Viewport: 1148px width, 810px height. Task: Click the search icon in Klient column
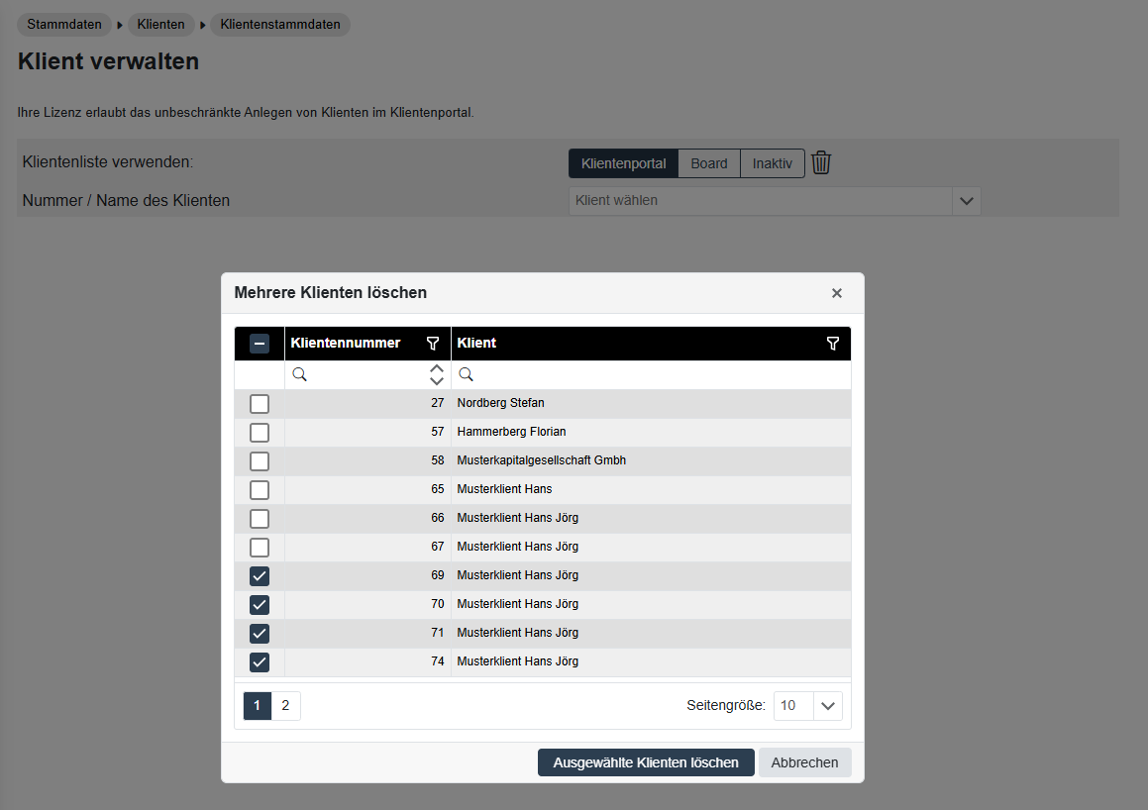[x=466, y=375]
